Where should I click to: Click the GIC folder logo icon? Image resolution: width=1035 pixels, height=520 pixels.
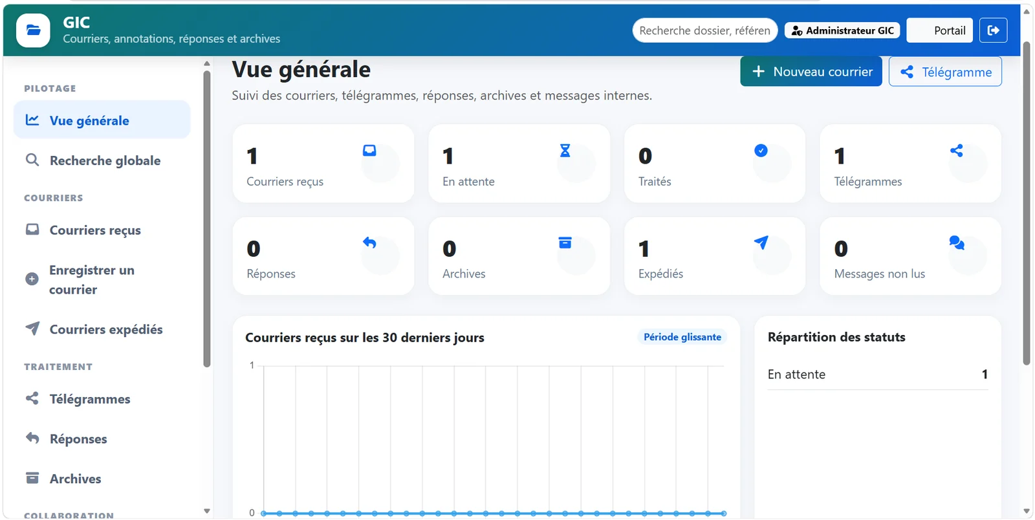click(33, 30)
